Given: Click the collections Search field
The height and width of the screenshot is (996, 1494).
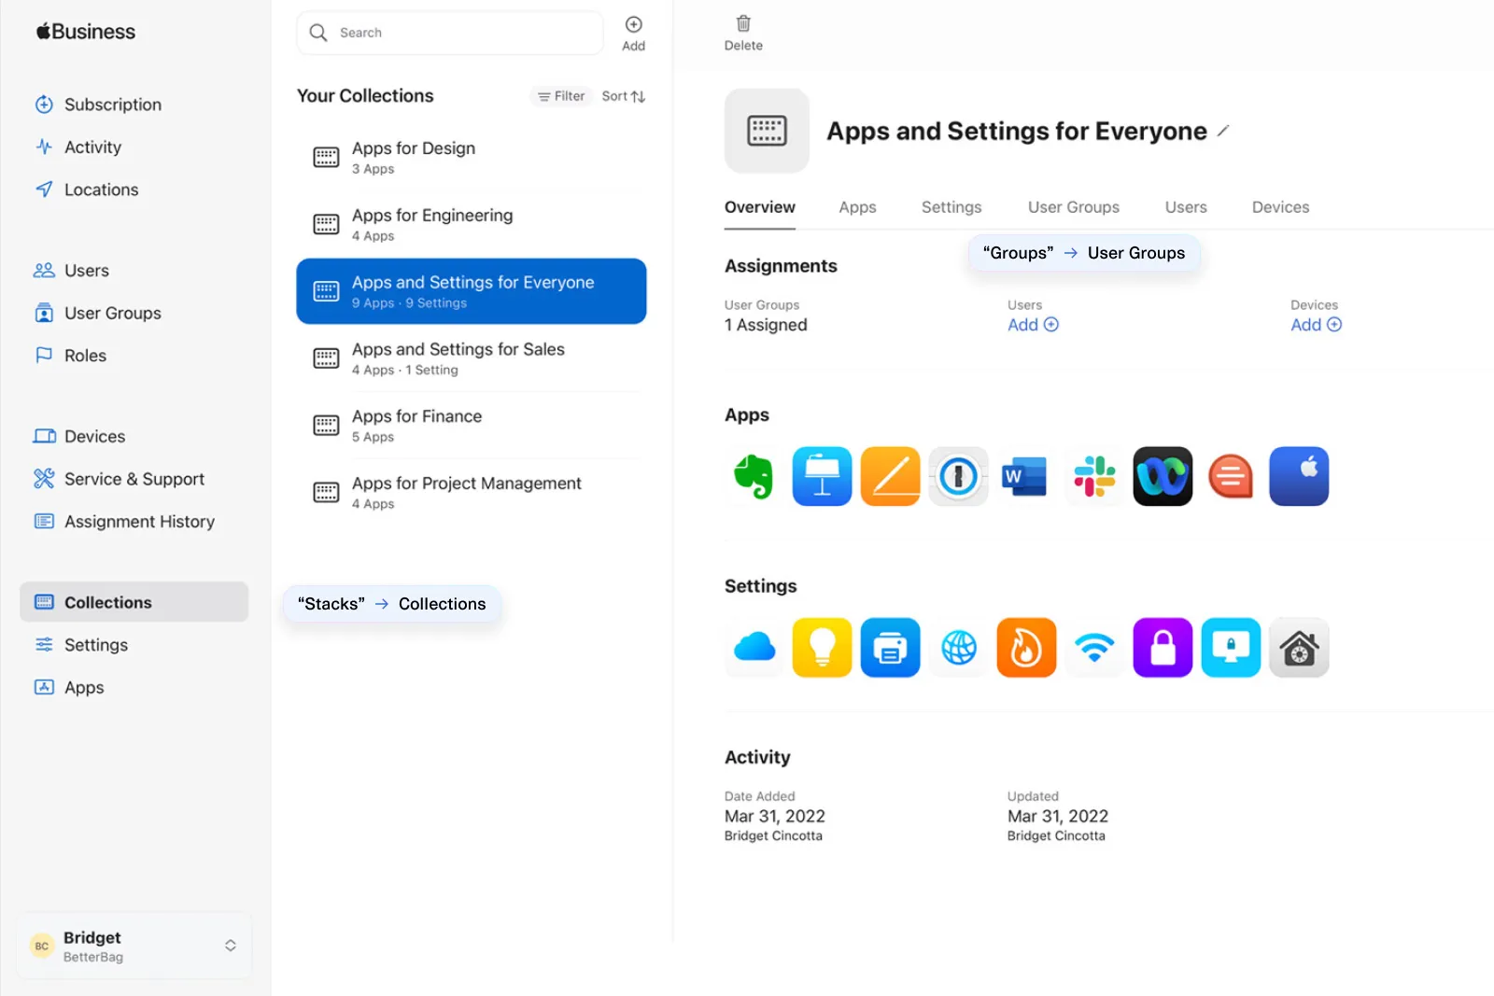Looking at the screenshot, I should [x=450, y=33].
